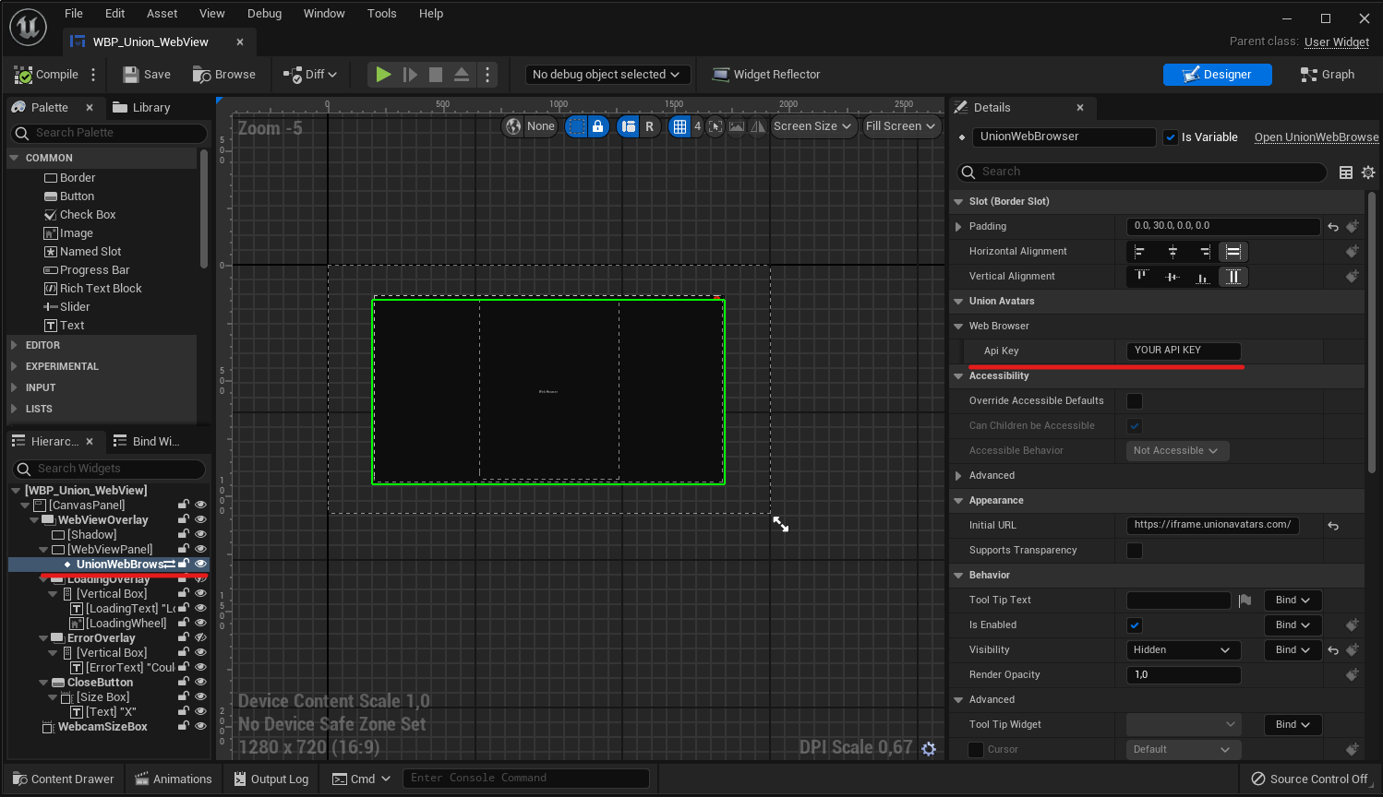1383x797 pixels.
Task: Browse to asset in Content Browser
Action: pyautogui.click(x=224, y=75)
